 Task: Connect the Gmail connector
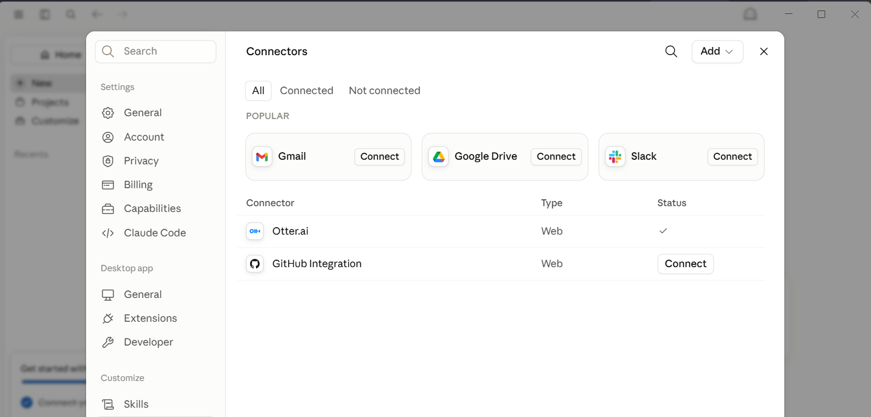coord(379,157)
